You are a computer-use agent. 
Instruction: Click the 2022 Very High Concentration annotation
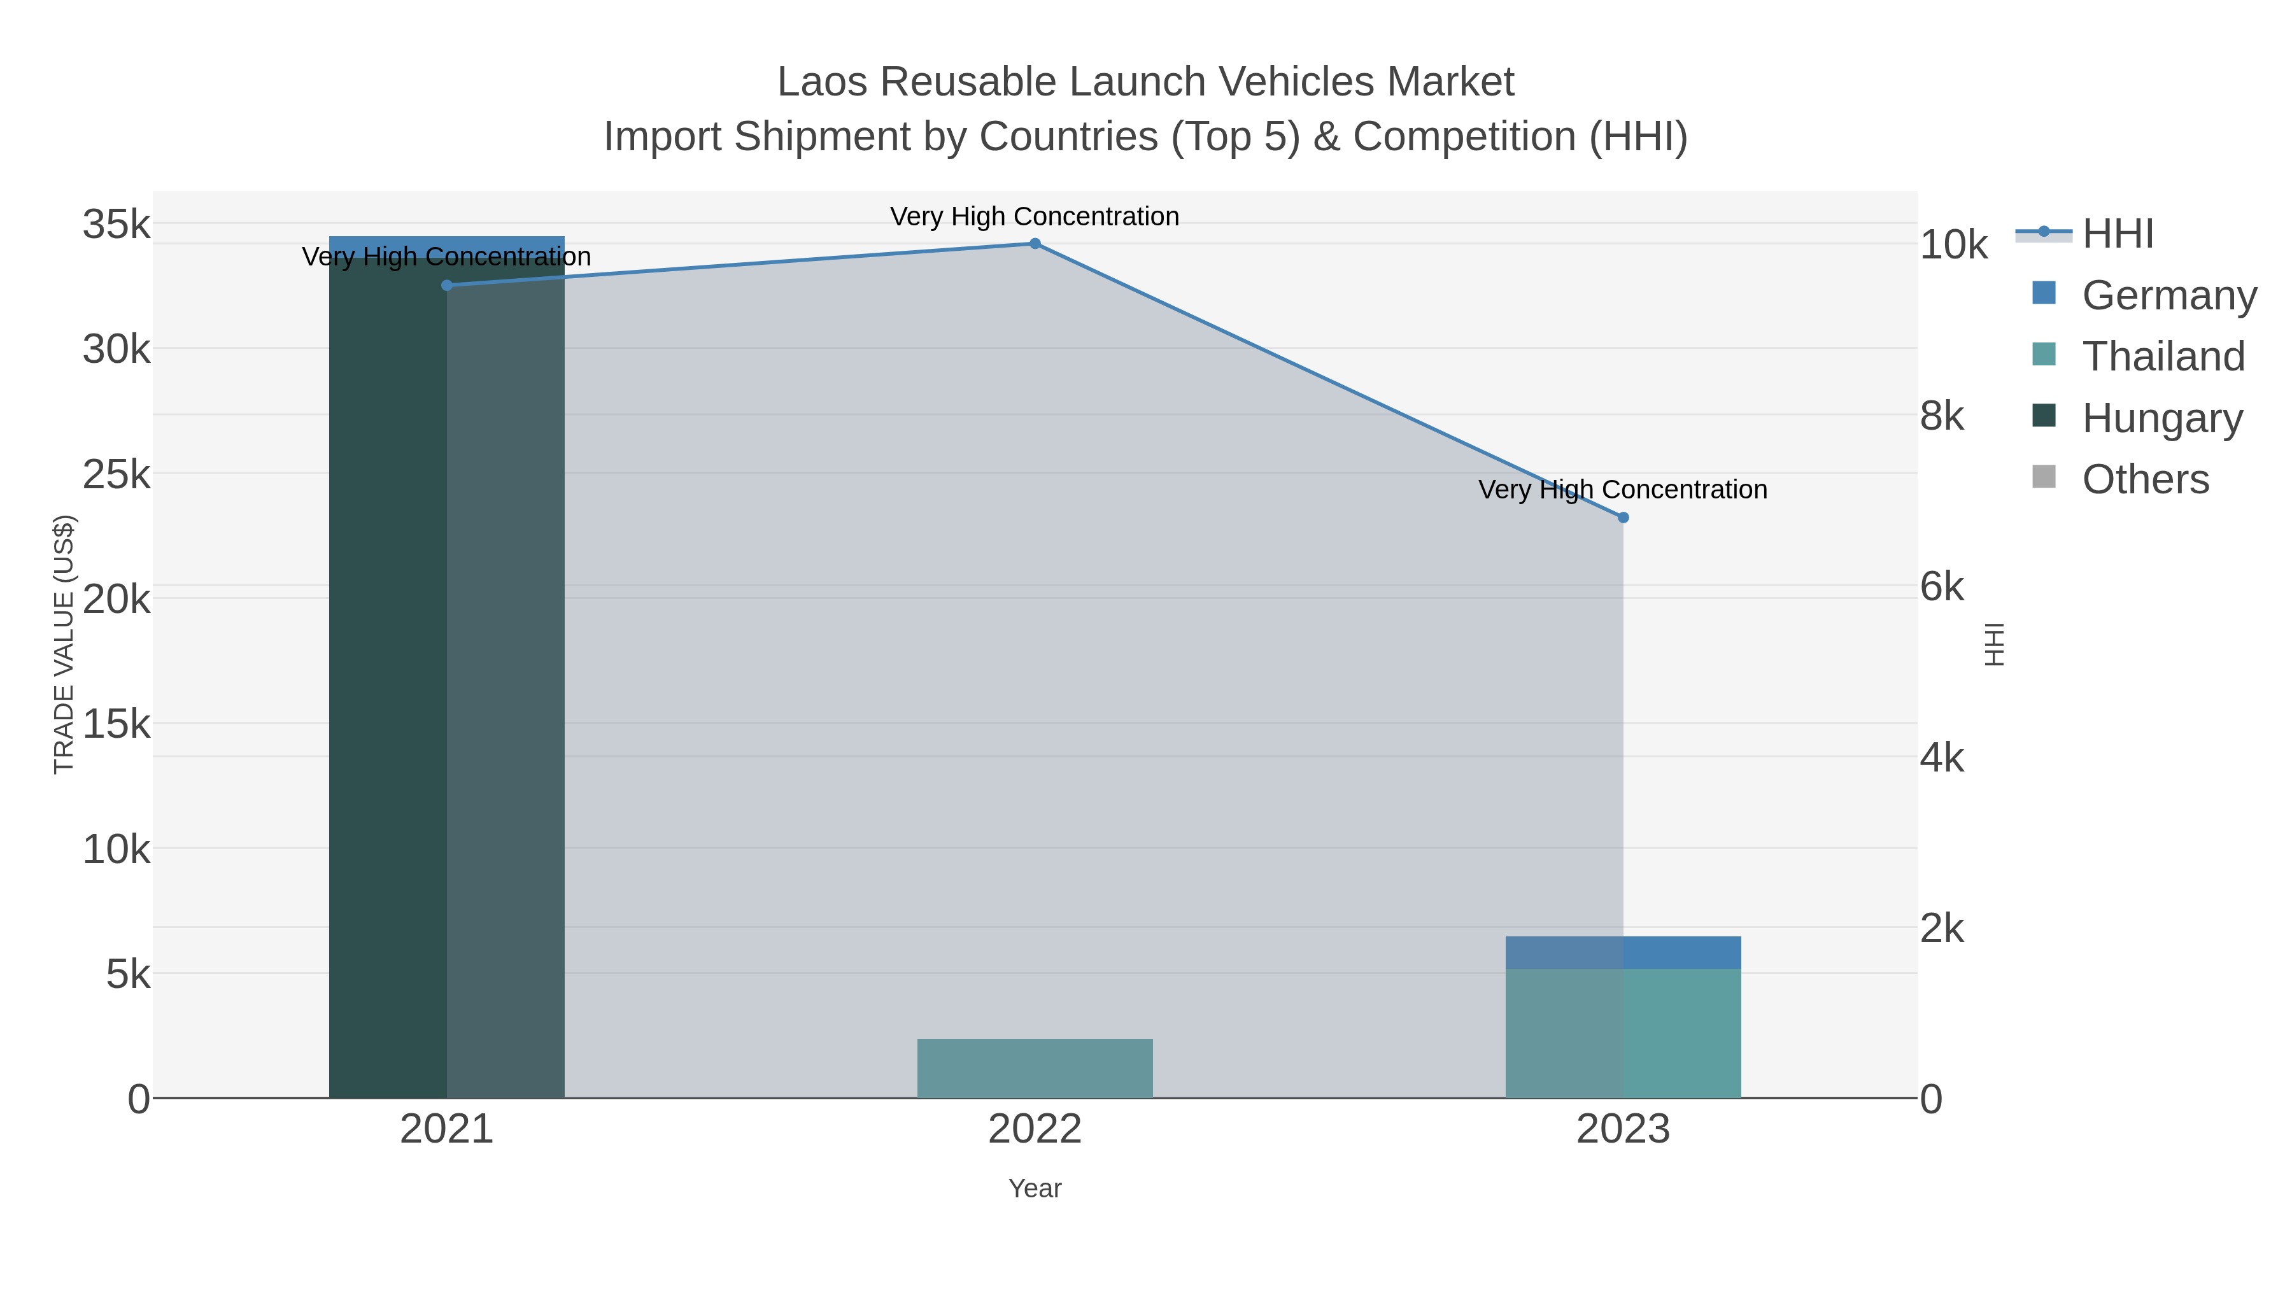tap(1035, 216)
